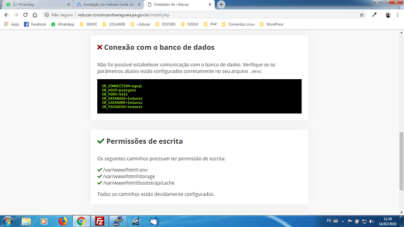The height and width of the screenshot is (227, 404).
Task: Open Firefox from the taskbar
Action: tap(63, 221)
